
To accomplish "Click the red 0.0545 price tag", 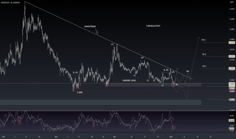I will [x=232, y=91].
